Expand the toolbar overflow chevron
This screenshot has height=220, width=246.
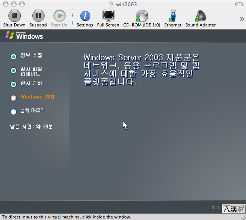pyautogui.click(x=242, y=19)
